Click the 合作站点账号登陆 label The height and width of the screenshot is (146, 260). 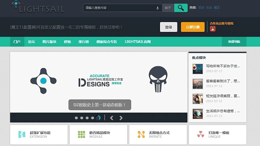point(222,24)
